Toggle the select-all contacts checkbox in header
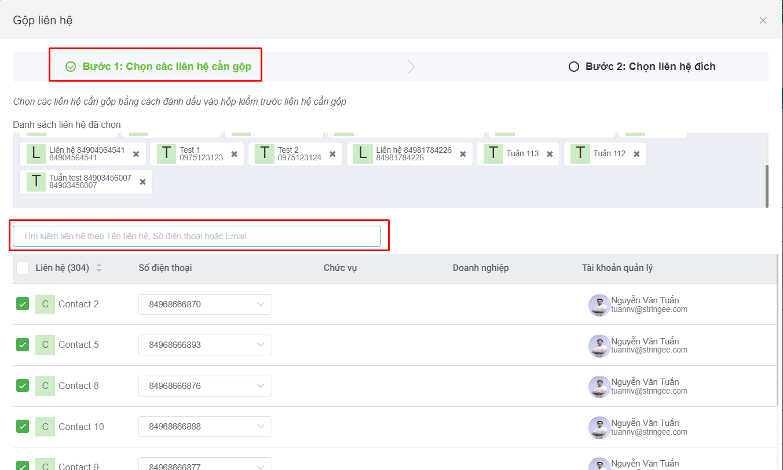 23,268
